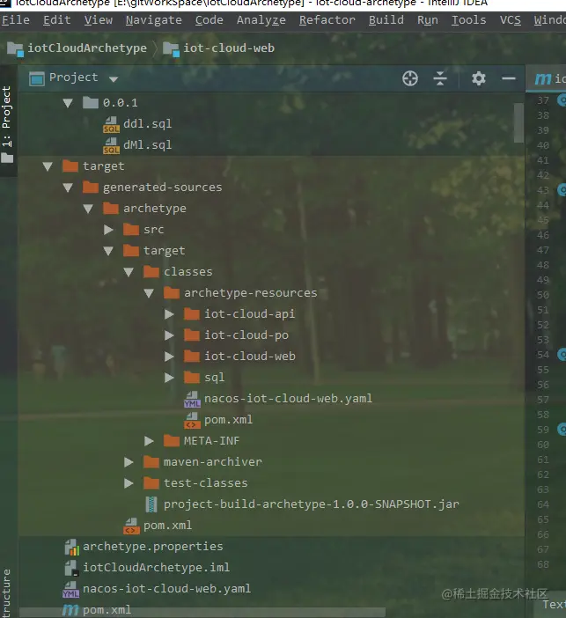The width and height of the screenshot is (566, 618).
Task: Collapse the archetype-resources folder
Action: click(x=149, y=293)
